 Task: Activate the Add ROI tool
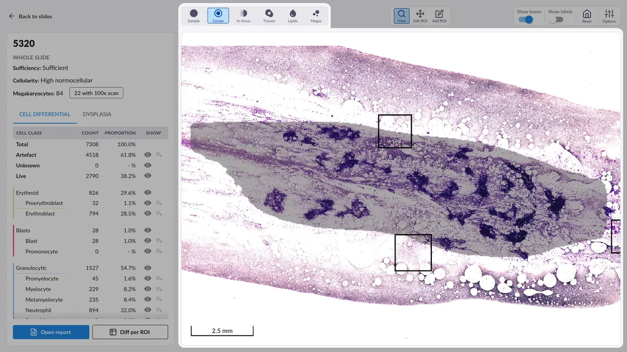tap(440, 16)
